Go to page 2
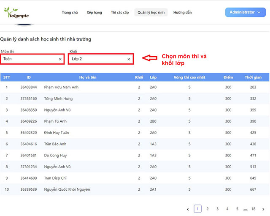The height and width of the screenshot is (216, 270). [x=207, y=209]
